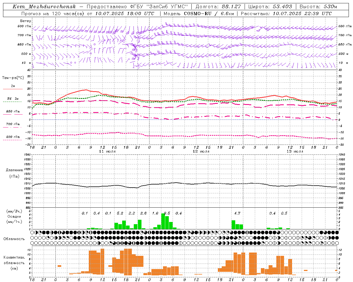This screenshot has width=353, height=282.
Task: Click the forecast start 10.07.2025 18:00 UTC
Action: point(125,13)
